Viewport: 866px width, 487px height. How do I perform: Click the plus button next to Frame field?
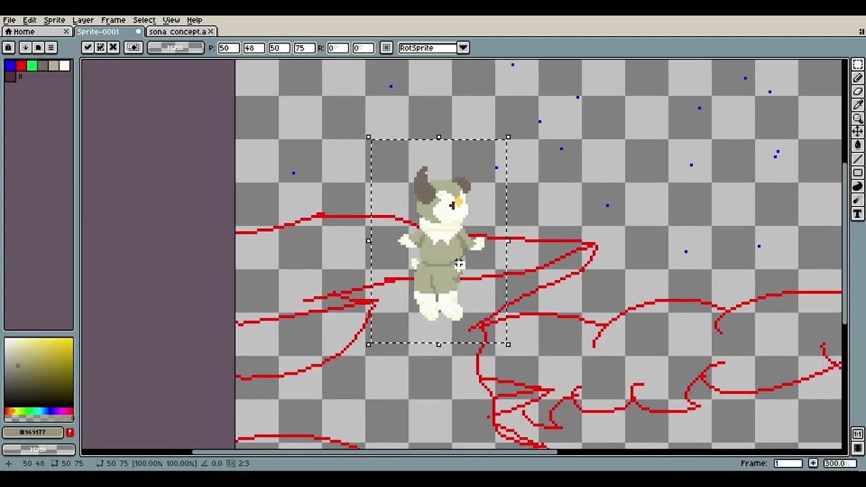point(813,463)
